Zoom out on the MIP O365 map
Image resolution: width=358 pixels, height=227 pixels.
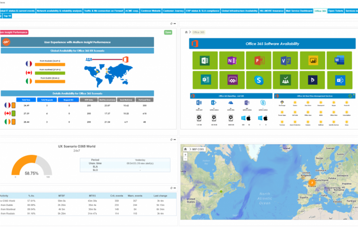point(185,159)
